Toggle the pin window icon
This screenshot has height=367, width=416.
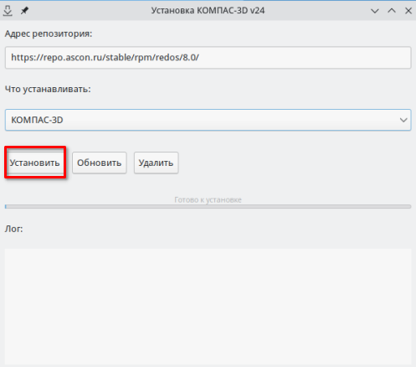24,11
